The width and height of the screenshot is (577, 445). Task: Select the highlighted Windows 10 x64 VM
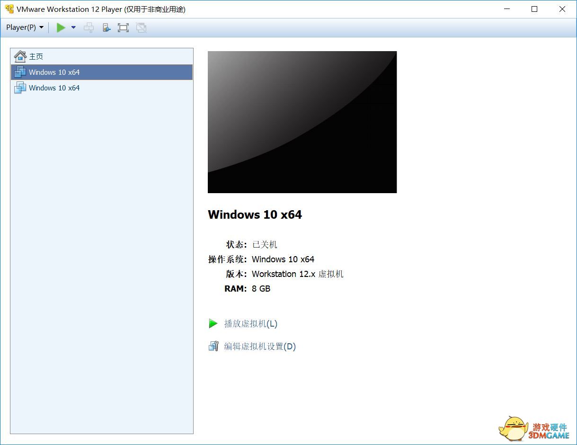[x=101, y=72]
